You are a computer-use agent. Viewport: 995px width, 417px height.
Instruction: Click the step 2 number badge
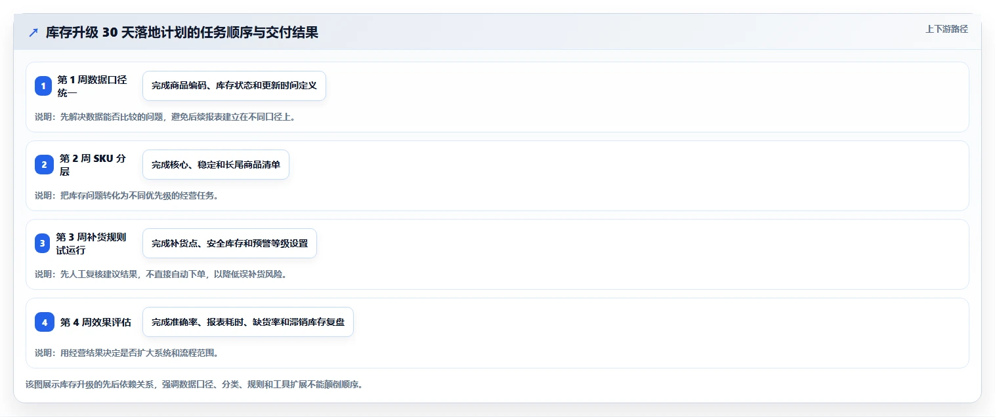click(45, 165)
